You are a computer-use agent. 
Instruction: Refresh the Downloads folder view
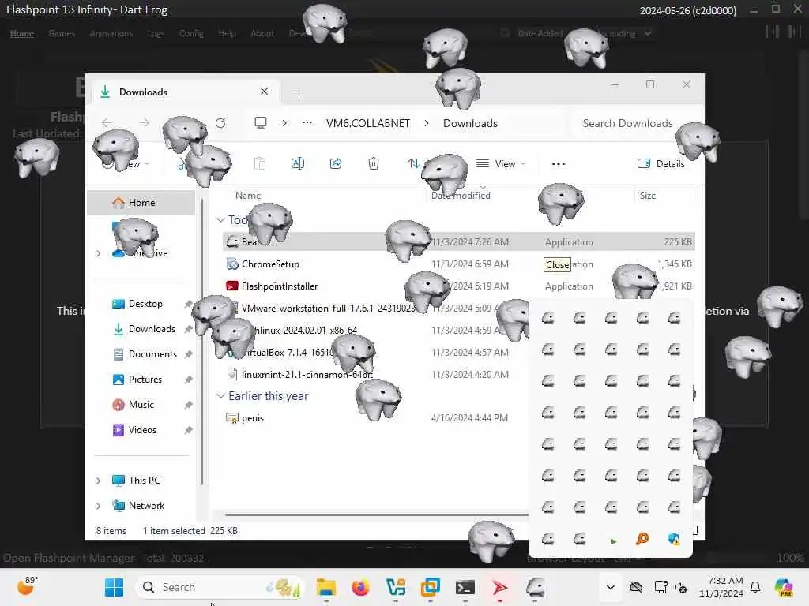click(x=220, y=123)
